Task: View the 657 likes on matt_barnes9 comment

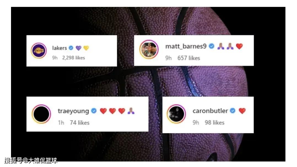Action: (189, 58)
